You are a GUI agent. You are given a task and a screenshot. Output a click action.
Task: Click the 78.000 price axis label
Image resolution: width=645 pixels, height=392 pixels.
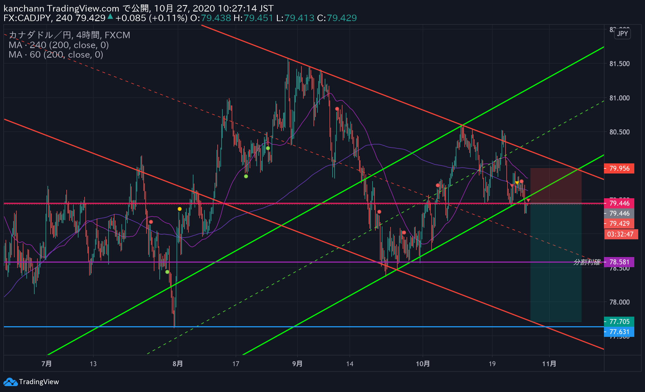coord(619,302)
